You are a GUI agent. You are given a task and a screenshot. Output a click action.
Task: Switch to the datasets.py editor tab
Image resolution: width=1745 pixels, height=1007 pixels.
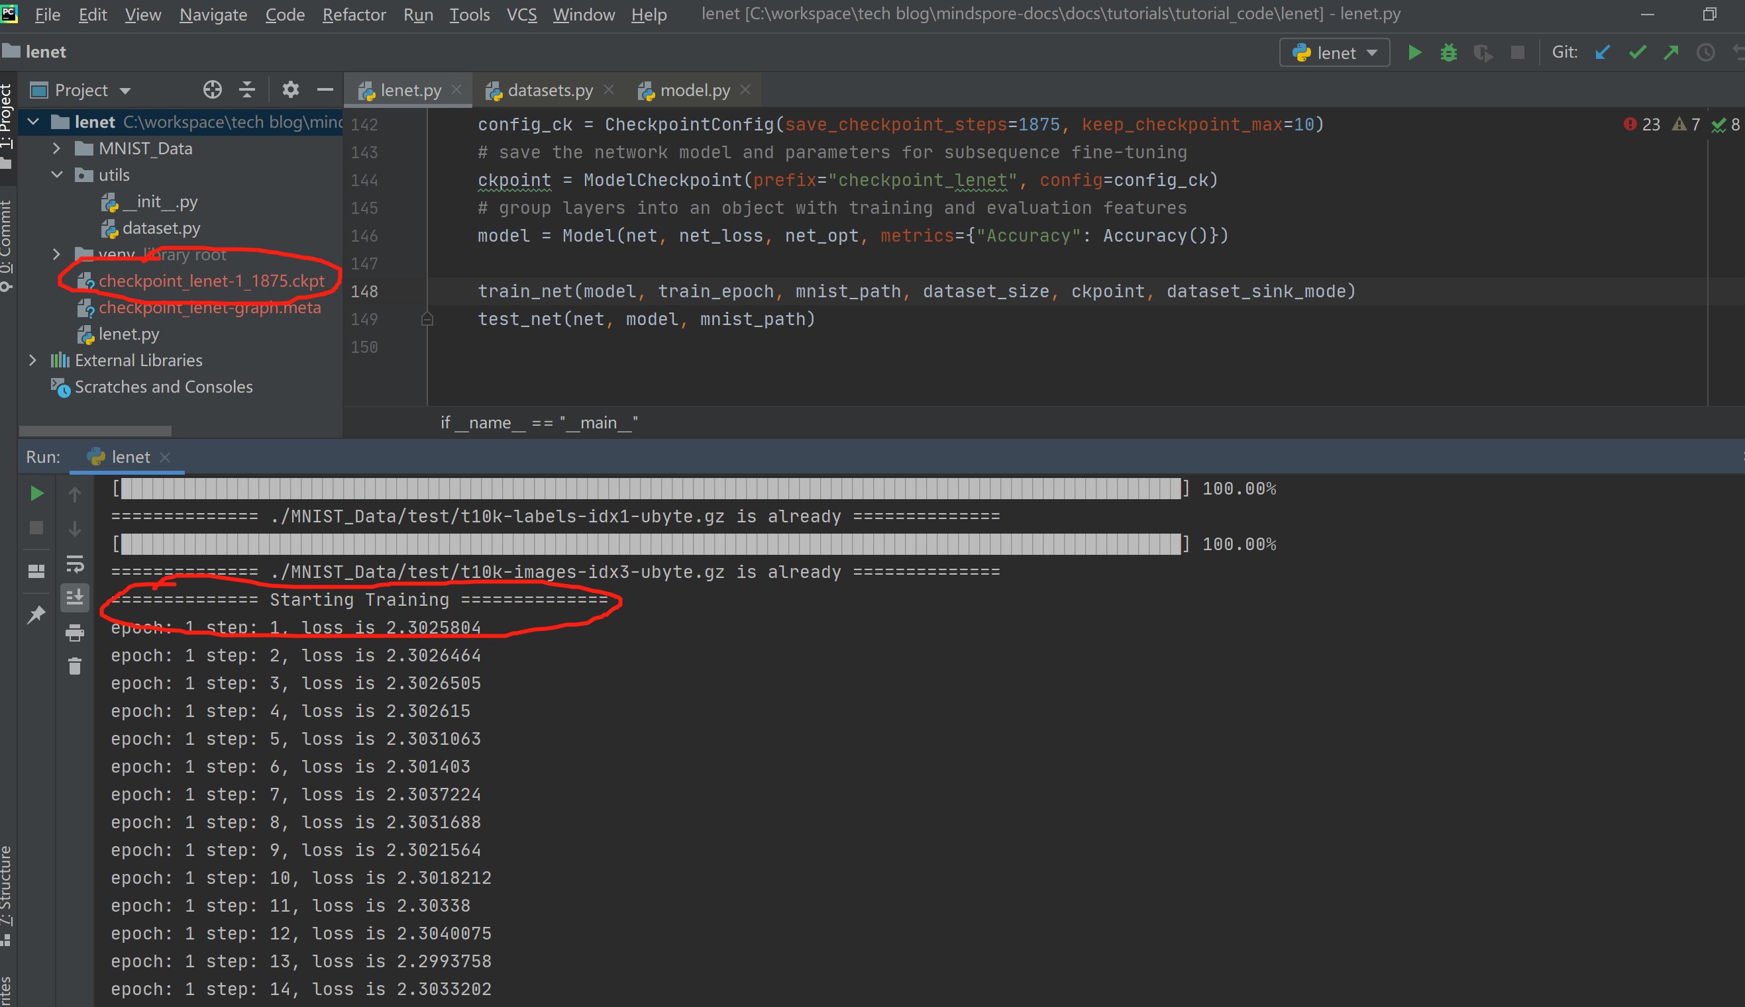[x=549, y=91]
